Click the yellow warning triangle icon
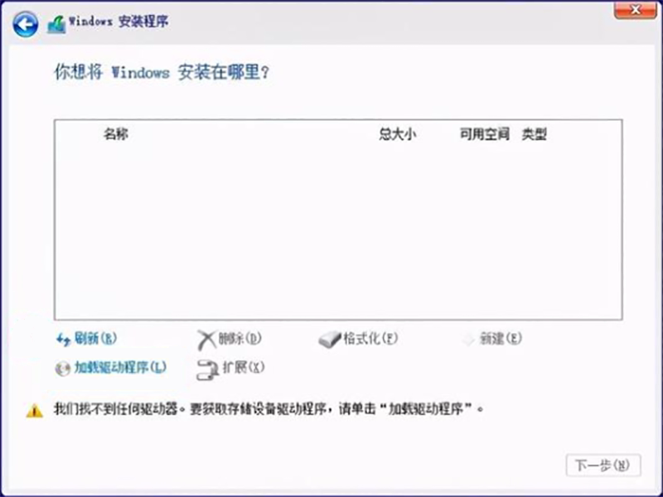 34,410
